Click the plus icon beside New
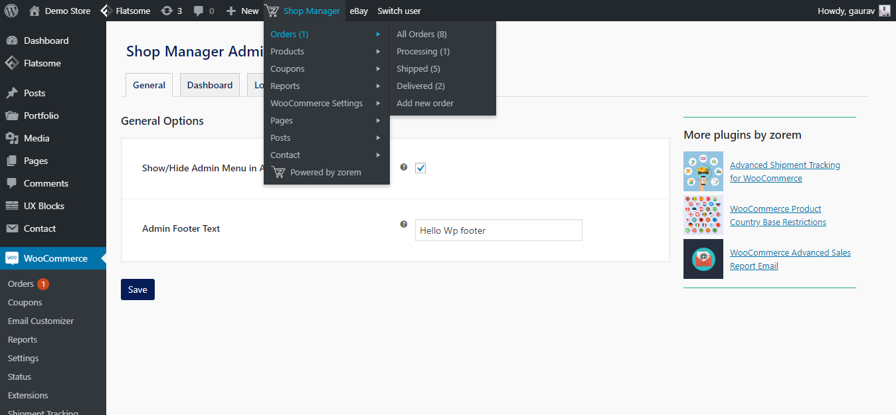896x415 pixels. (x=230, y=11)
